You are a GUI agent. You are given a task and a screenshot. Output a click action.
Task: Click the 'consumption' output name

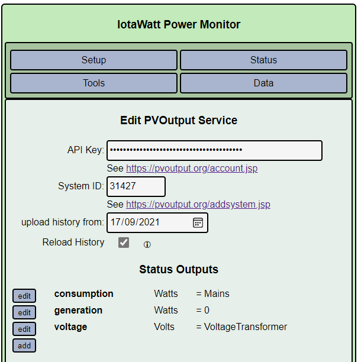pos(84,294)
